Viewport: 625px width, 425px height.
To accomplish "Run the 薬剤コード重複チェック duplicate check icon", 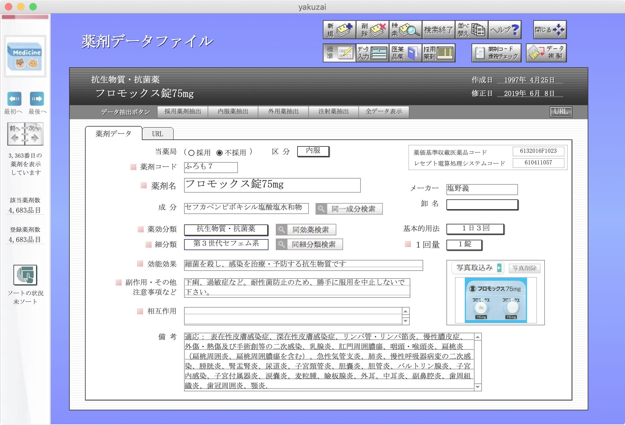I will pyautogui.click(x=497, y=53).
